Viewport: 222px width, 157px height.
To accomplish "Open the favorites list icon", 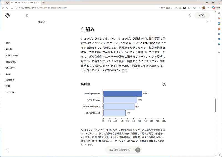I will 195,8.
